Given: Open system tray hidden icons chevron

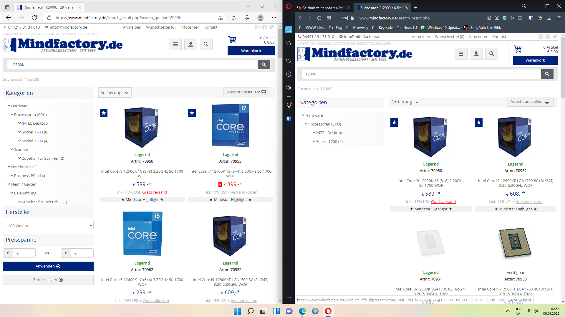Looking at the screenshot, I should point(508,311).
